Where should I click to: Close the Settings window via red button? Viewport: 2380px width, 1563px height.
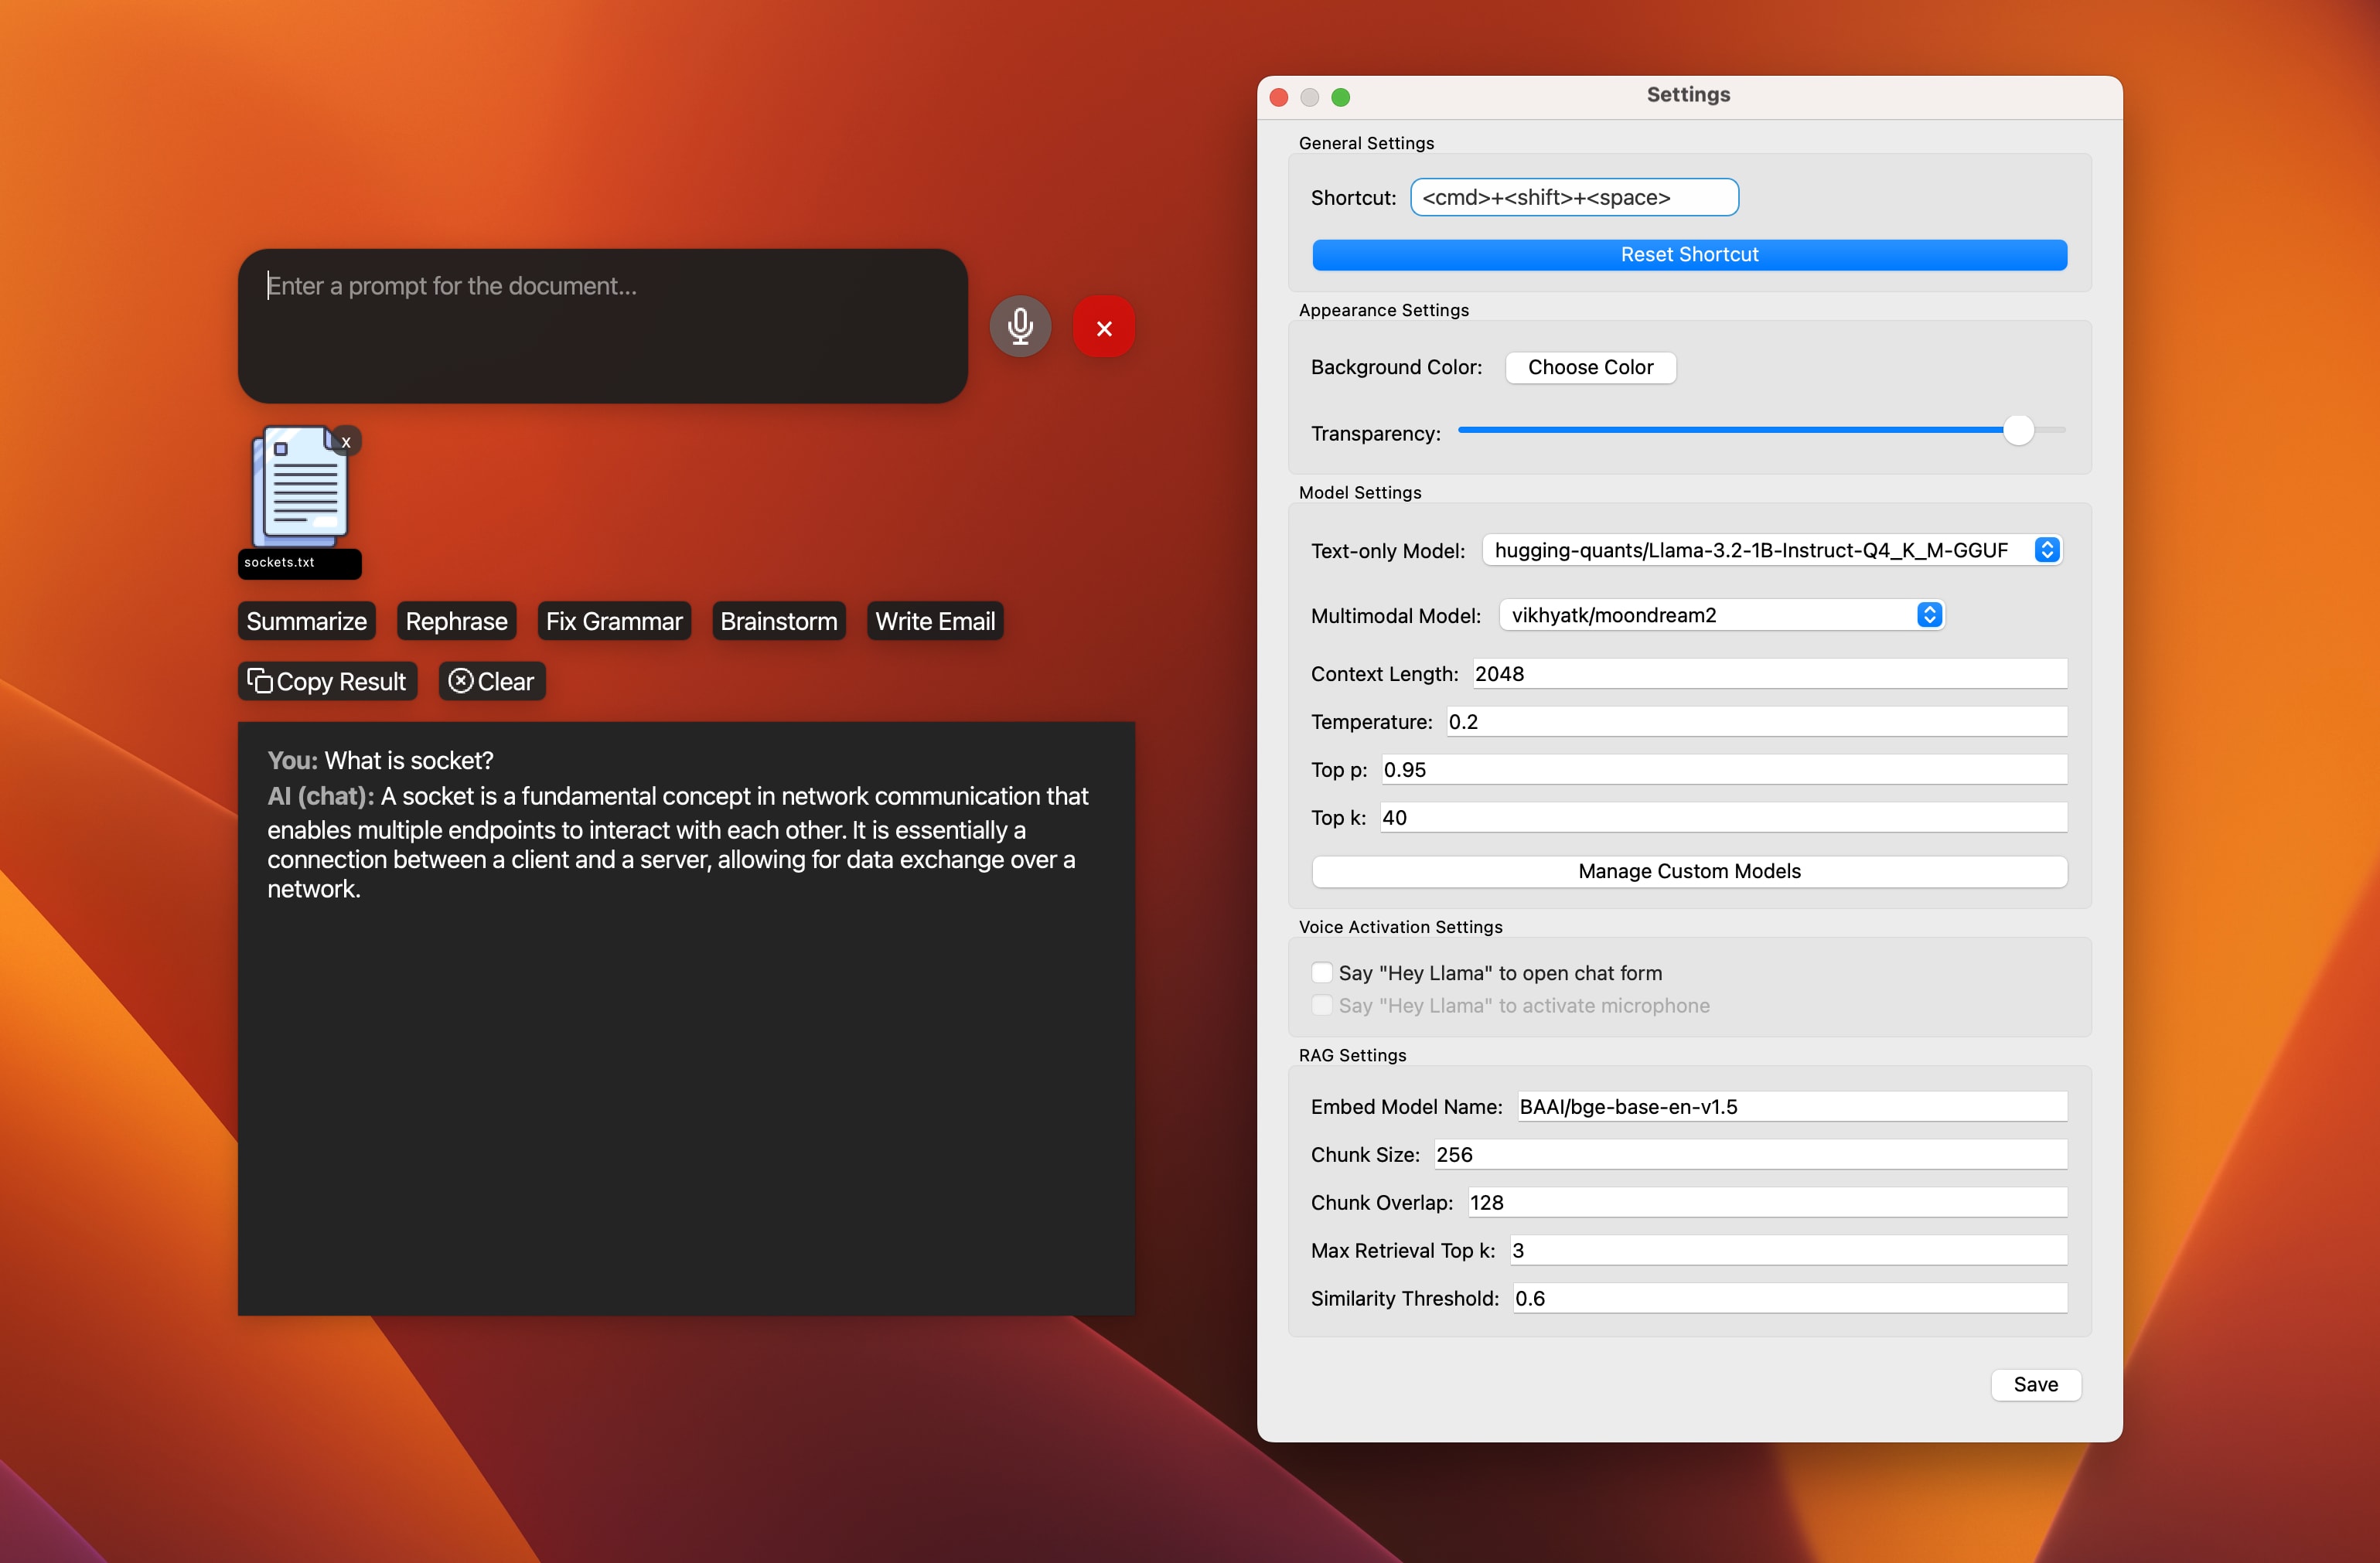coord(1278,97)
